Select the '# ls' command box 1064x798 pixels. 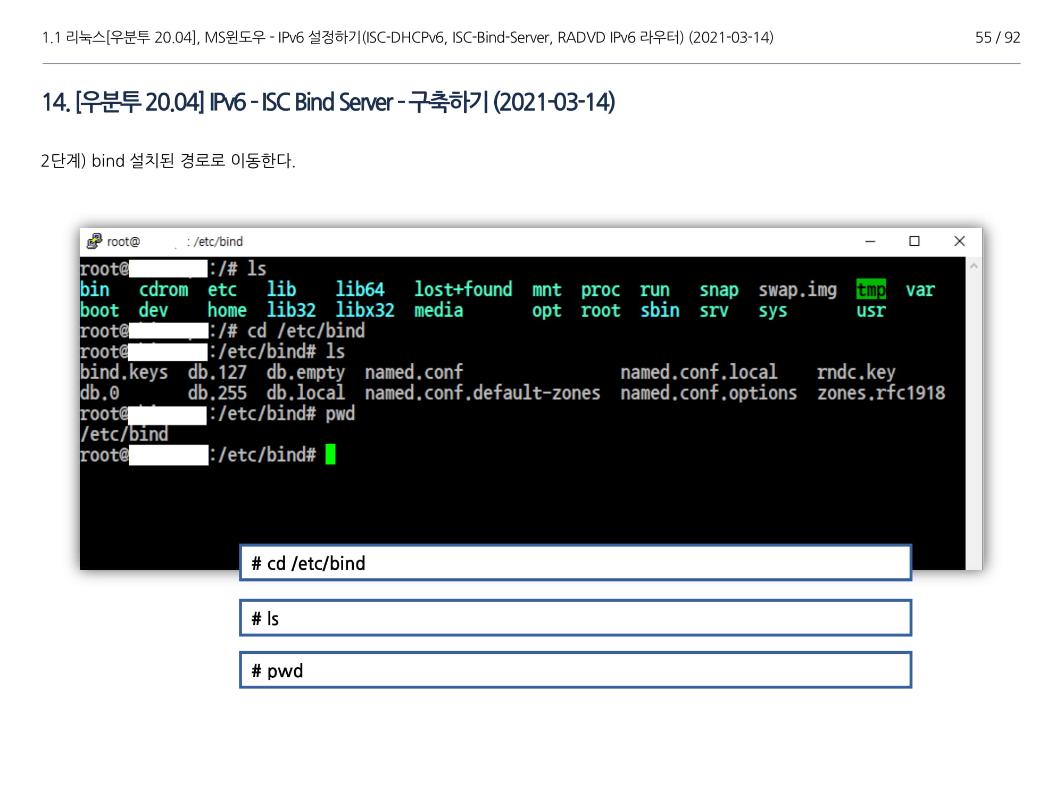tap(575, 618)
